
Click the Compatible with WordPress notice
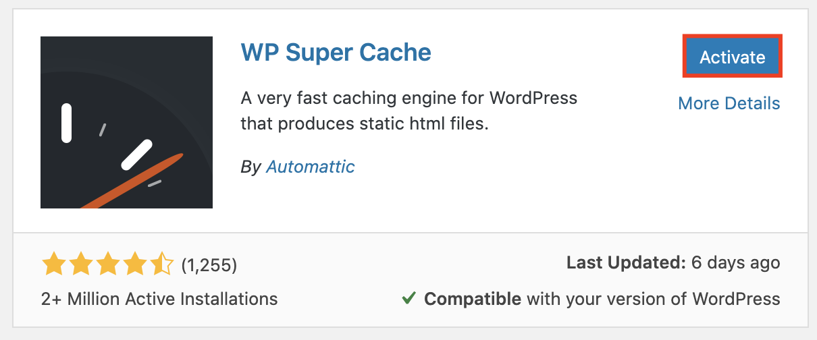(x=601, y=298)
